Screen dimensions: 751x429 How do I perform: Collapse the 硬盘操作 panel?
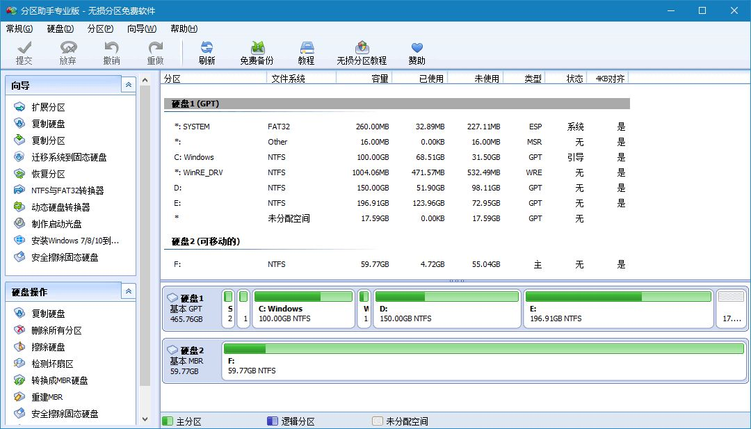(129, 291)
